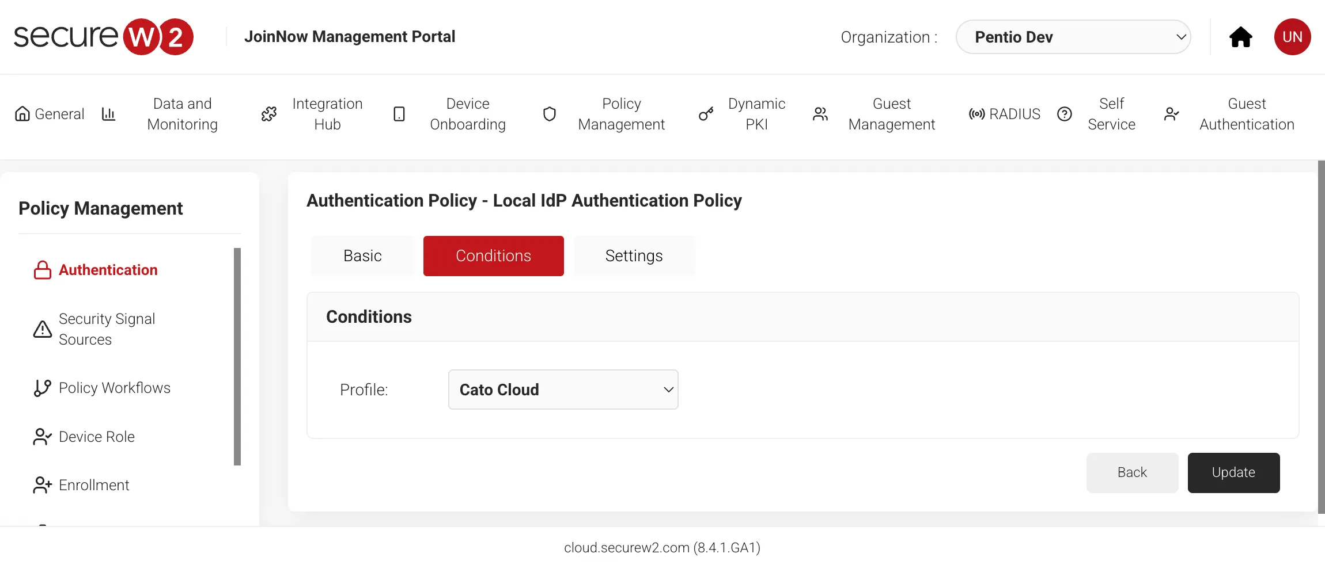
Task: Open Device Role in sidebar
Action: pyautogui.click(x=97, y=437)
